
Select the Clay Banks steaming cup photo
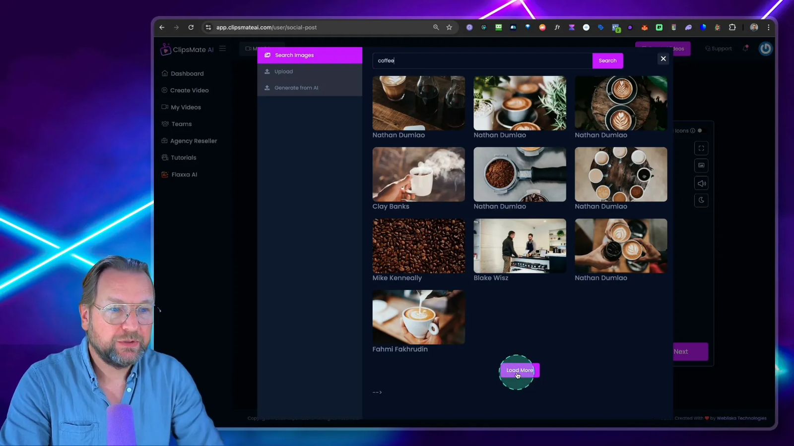pos(419,174)
